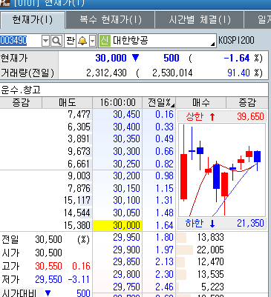Click the 운수.창고 sector label

(x=21, y=90)
